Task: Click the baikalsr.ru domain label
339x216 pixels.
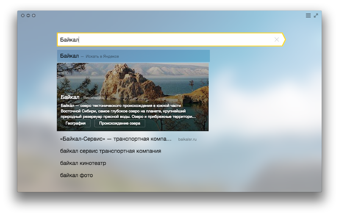Action: (x=187, y=139)
